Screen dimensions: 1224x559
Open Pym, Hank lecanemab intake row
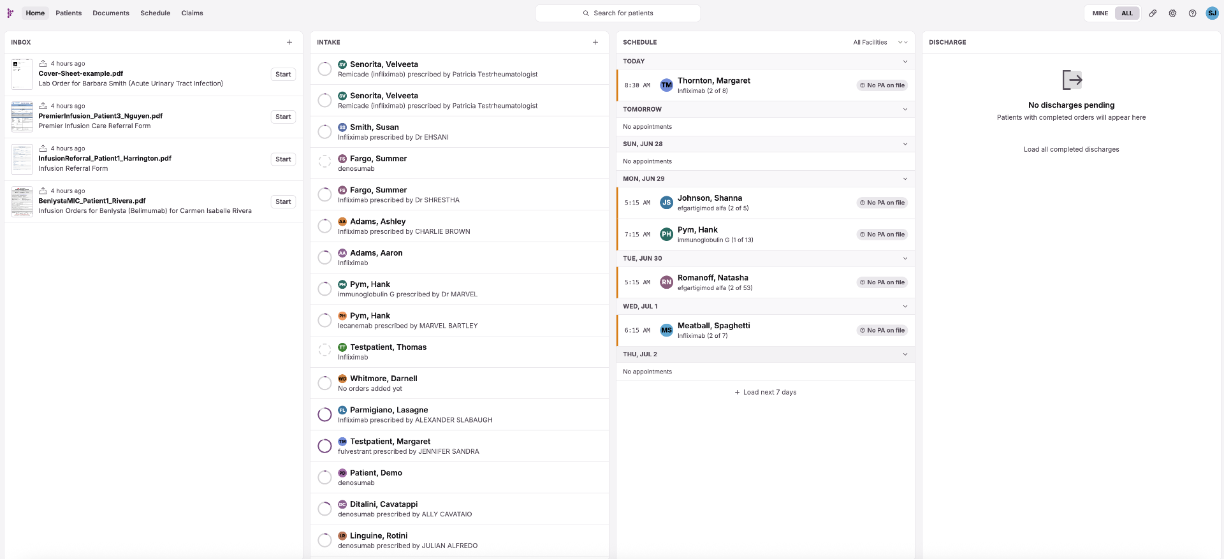click(459, 321)
